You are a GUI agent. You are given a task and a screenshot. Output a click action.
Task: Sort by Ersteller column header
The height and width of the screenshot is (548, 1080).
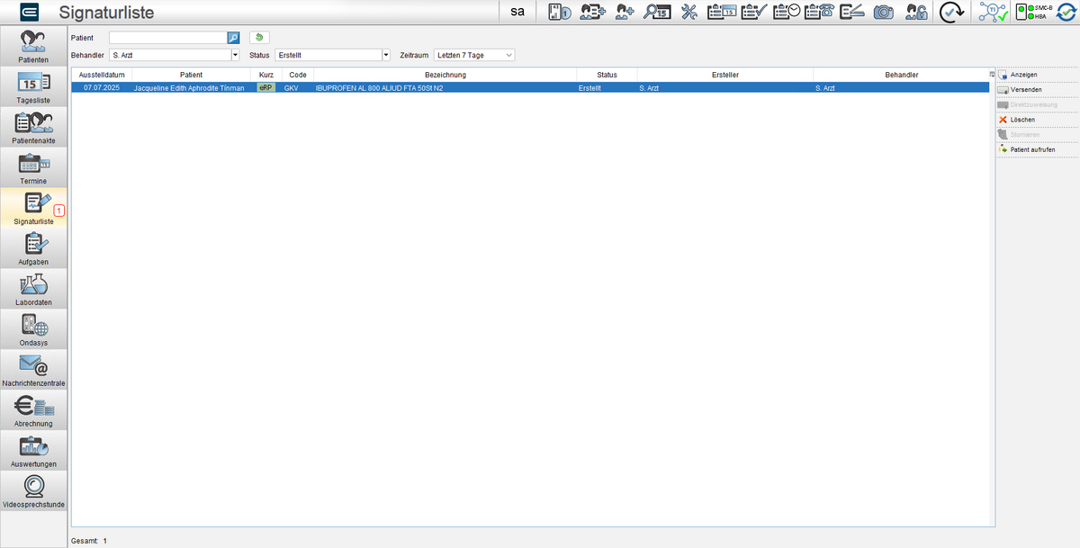point(725,75)
